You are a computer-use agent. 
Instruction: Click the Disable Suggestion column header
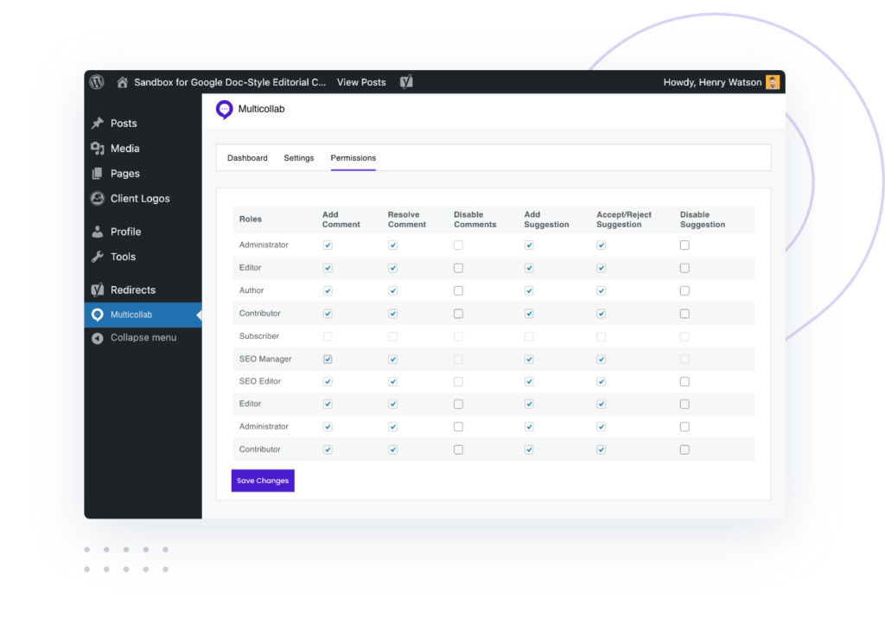pyautogui.click(x=702, y=219)
